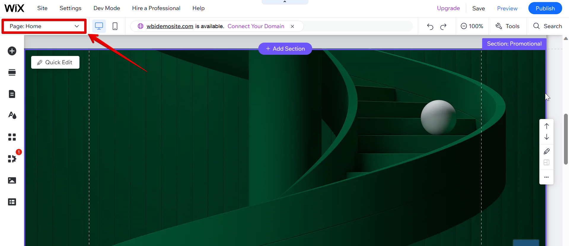The width and height of the screenshot is (569, 246).
Task: Open the Site menu
Action: coord(42,8)
